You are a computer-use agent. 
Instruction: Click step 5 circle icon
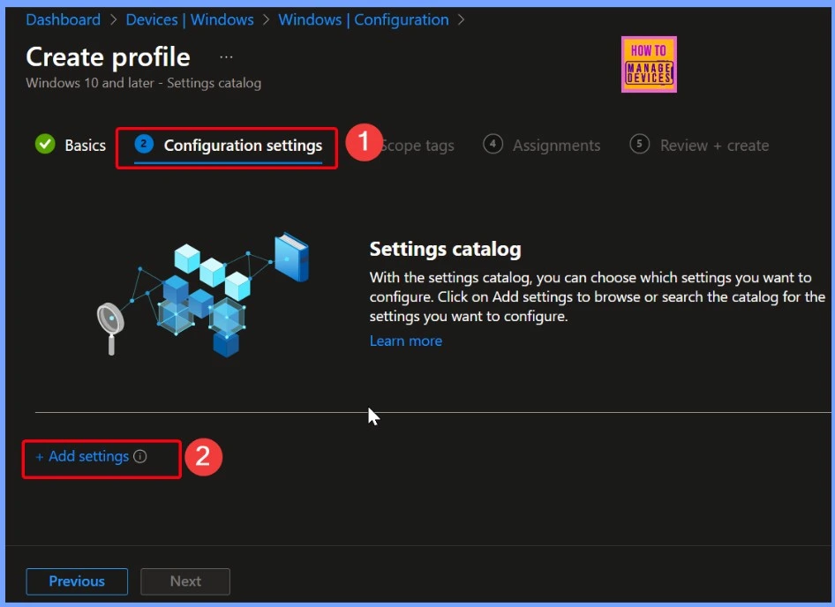[x=639, y=144]
